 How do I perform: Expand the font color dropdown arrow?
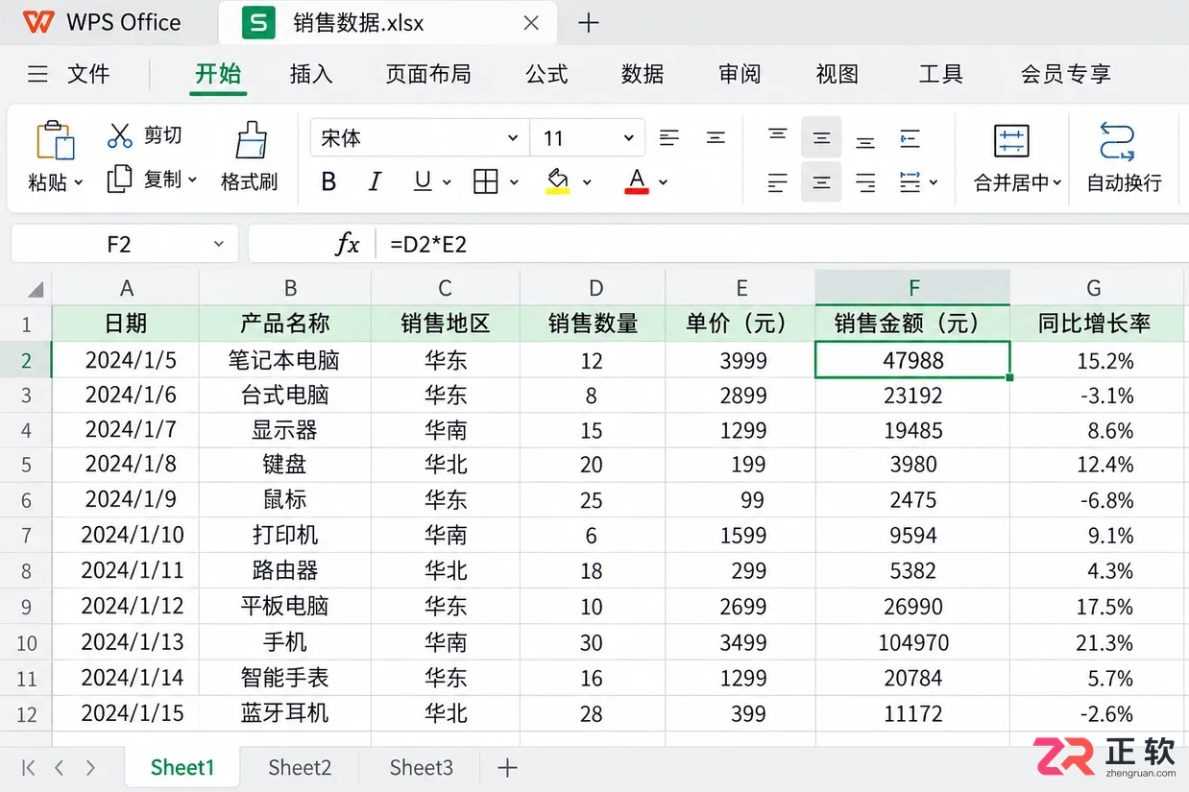663,181
